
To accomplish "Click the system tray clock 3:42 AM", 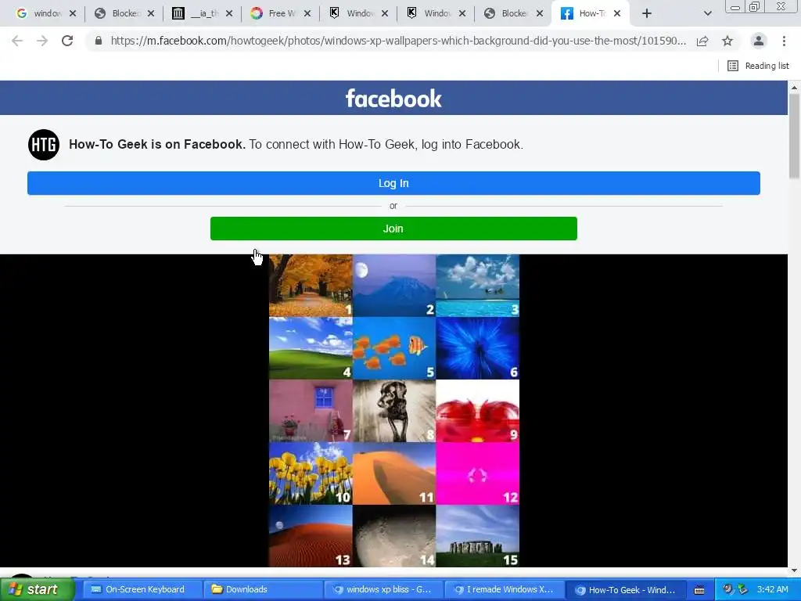I will [772, 590].
